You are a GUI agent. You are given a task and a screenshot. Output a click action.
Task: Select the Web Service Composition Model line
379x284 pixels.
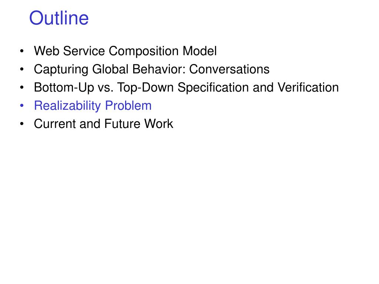[125, 51]
